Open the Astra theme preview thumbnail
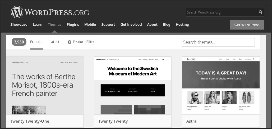The width and height of the screenshot is (272, 129). tap(221, 85)
